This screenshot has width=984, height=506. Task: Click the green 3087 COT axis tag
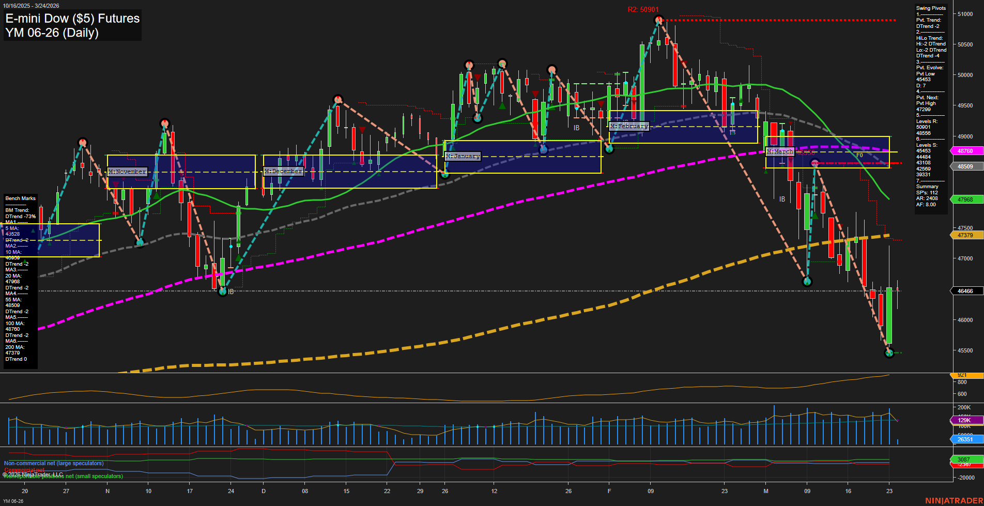(964, 458)
